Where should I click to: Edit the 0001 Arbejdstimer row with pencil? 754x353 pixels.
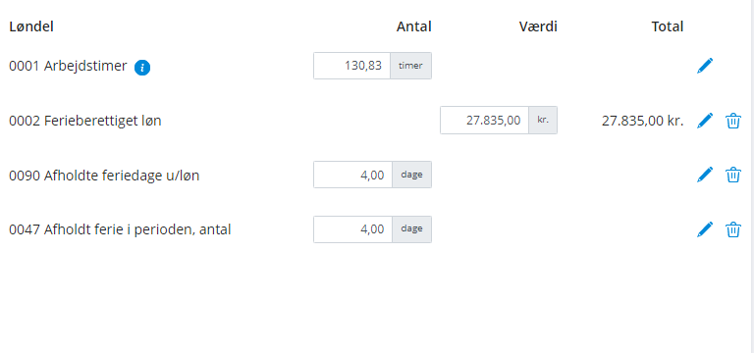point(705,66)
